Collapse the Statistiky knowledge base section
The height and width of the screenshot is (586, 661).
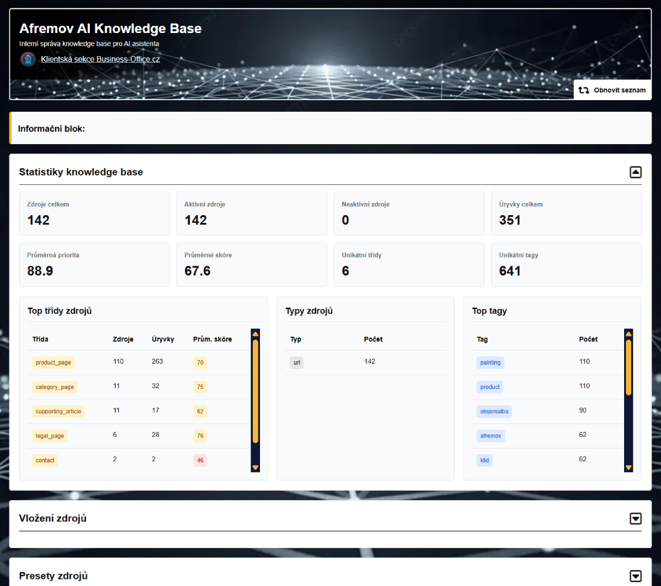coord(636,172)
